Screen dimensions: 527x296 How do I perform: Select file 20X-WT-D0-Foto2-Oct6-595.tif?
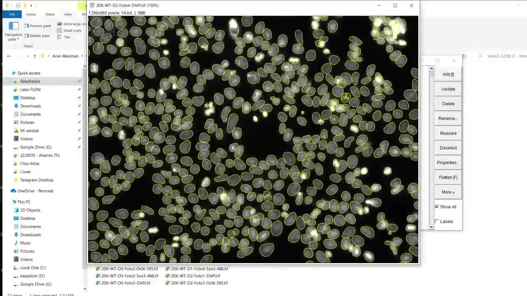(127, 269)
